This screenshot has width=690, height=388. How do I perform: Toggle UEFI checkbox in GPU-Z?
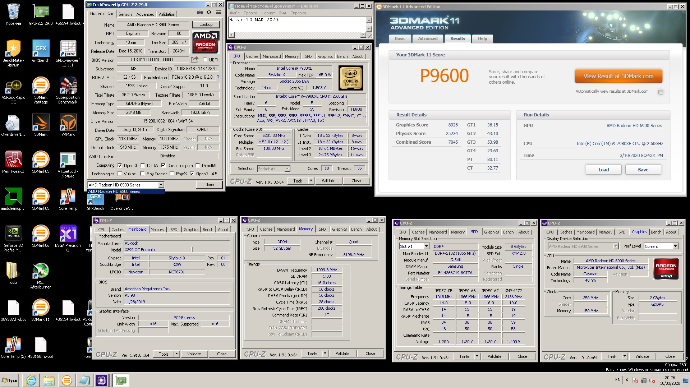(205, 60)
